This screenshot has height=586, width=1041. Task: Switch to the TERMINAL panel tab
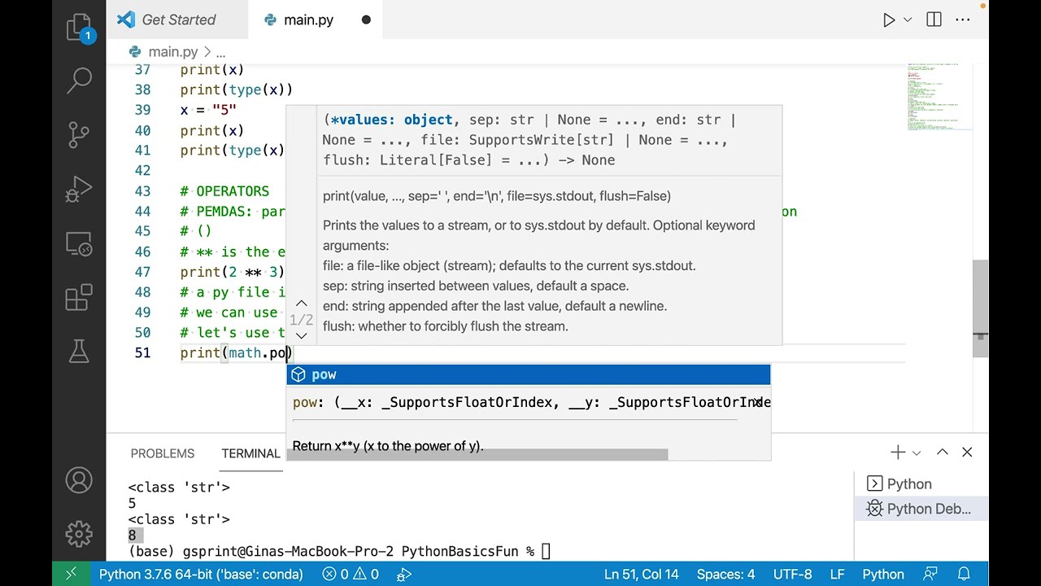pyautogui.click(x=250, y=453)
